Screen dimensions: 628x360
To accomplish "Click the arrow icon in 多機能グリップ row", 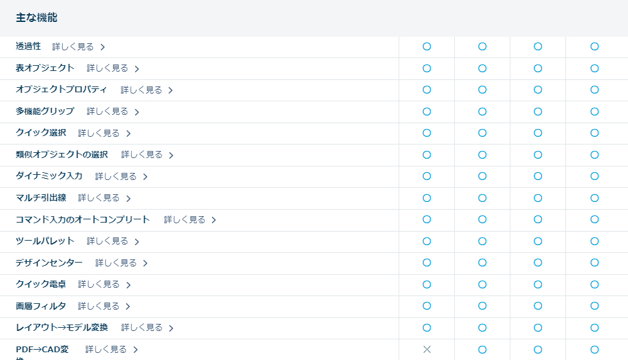I will 137,112.
